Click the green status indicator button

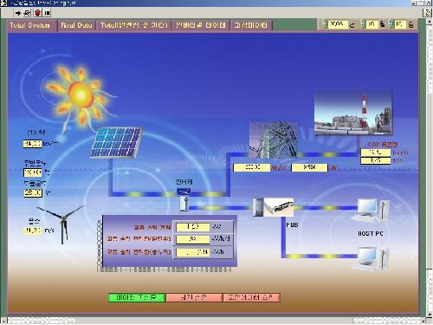[137, 297]
